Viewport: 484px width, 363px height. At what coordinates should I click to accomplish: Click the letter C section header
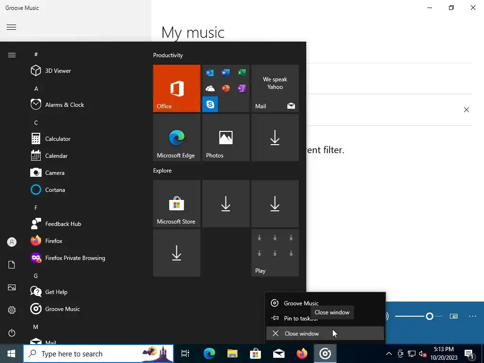point(36,122)
